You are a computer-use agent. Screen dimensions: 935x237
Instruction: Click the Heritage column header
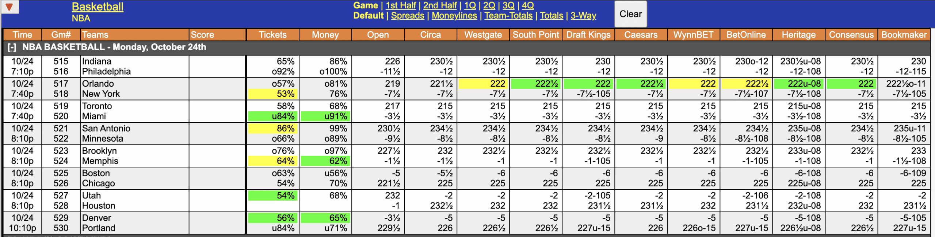click(x=799, y=35)
